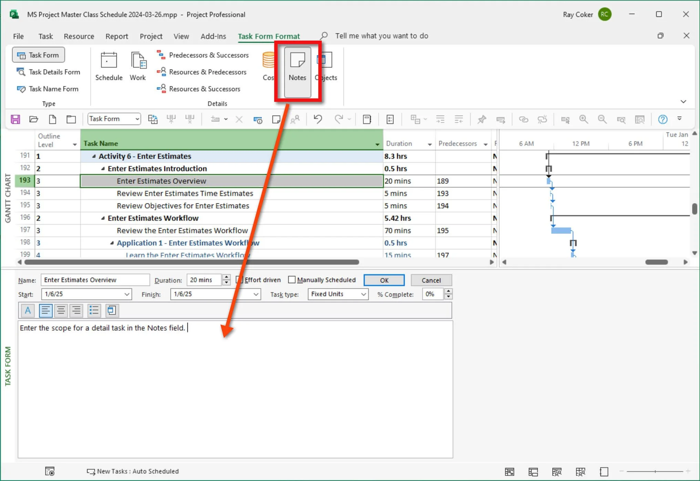Click the Gantt chart vertical scrollbar thumb
Viewport: 700px width, 481px height.
[x=694, y=209]
